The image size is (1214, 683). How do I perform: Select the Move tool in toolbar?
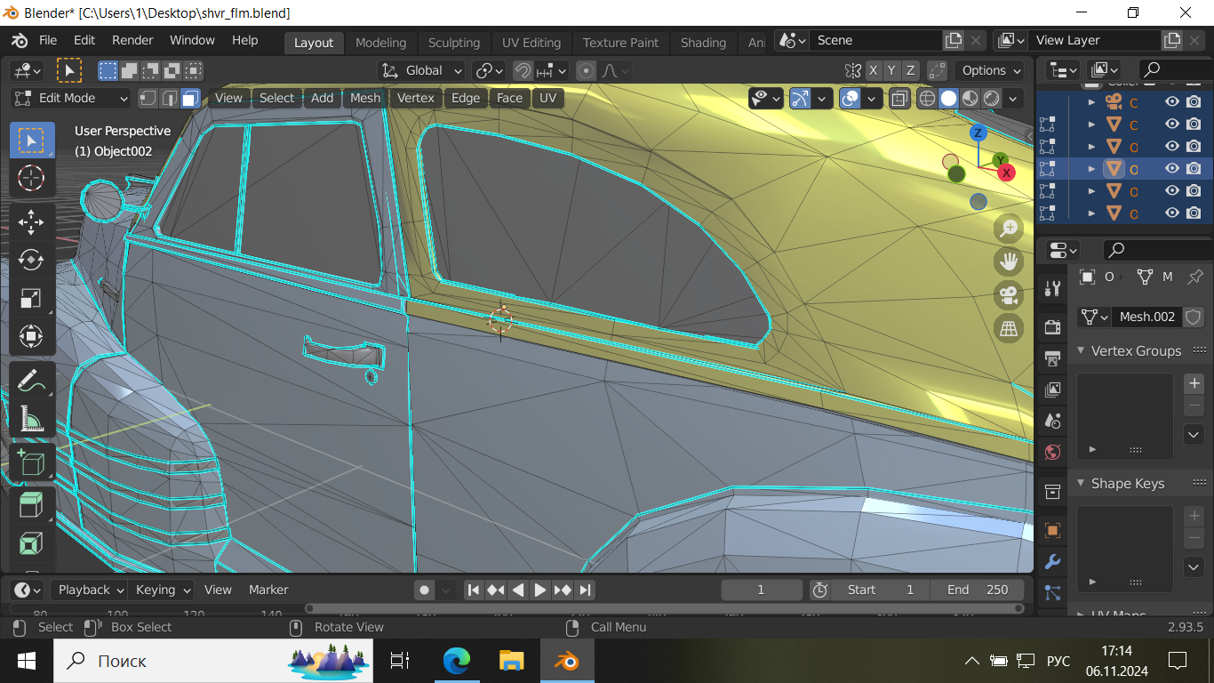(x=31, y=221)
